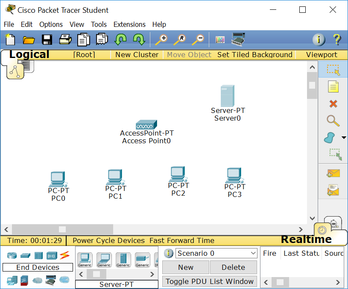The height and width of the screenshot is (289, 348).
Task: Click Toggle PDU List Window
Action: pyautogui.click(x=210, y=281)
